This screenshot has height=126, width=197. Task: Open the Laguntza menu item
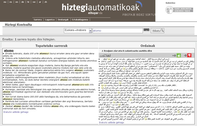pyautogui.click(x=50, y=20)
